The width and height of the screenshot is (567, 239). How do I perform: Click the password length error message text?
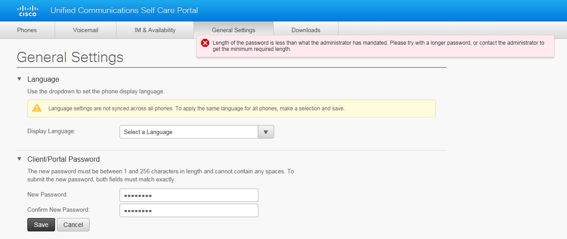tap(378, 46)
